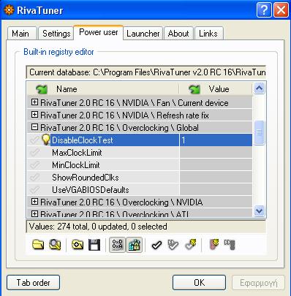
Task: Click the help question mark title button
Action: click(x=264, y=10)
